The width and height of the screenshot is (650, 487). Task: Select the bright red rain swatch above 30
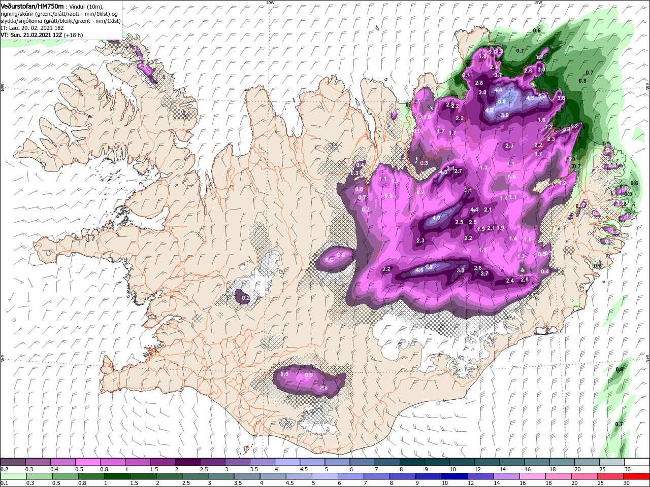(x=636, y=476)
